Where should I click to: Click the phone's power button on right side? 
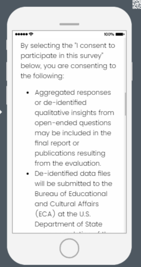pos(132,71)
